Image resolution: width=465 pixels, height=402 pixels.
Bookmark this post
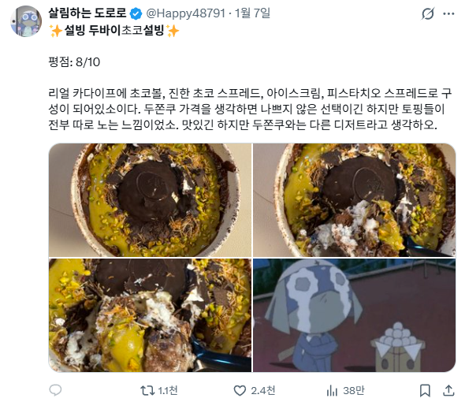pyautogui.click(x=425, y=390)
